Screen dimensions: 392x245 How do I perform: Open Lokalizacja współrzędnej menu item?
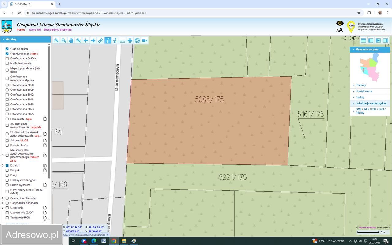371,104
